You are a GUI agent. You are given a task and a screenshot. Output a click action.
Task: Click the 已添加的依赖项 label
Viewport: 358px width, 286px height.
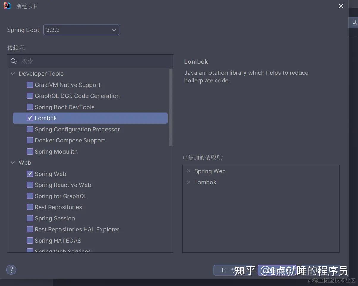coord(203,158)
